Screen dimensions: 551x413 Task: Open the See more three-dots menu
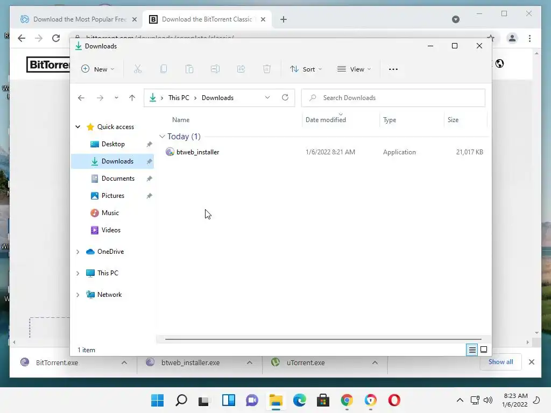393,69
